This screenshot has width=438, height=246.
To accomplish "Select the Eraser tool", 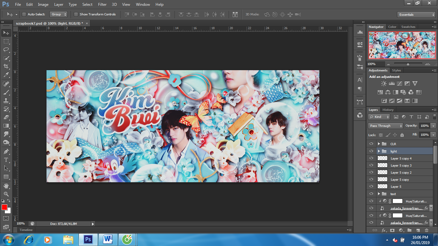I will [x=6, y=117].
